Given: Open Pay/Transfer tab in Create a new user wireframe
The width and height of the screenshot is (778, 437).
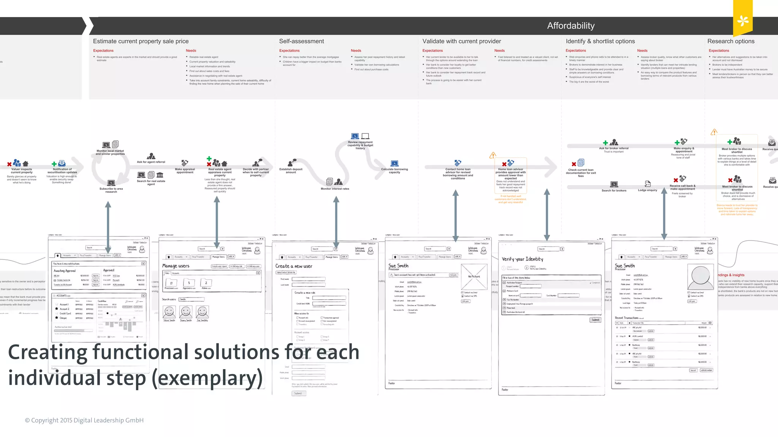Looking at the screenshot, I should coord(311,257).
